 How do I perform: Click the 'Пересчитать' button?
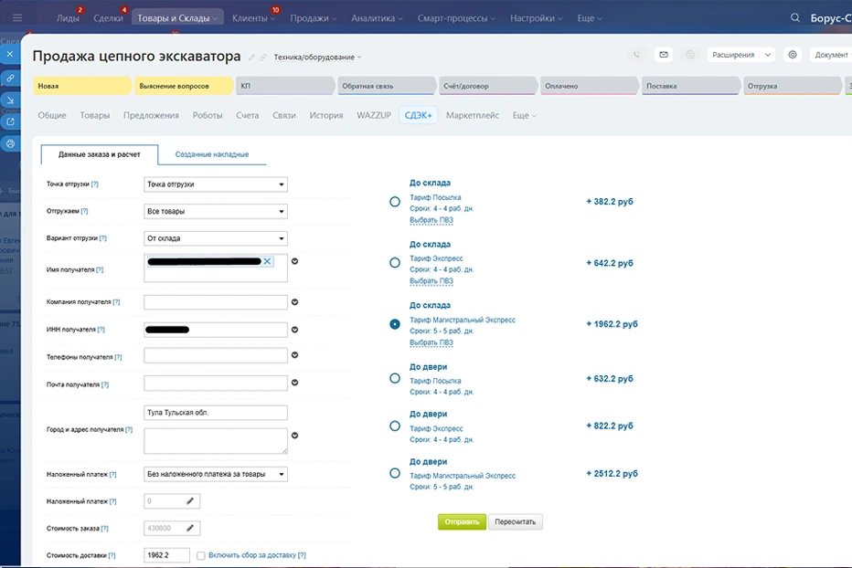click(x=516, y=522)
